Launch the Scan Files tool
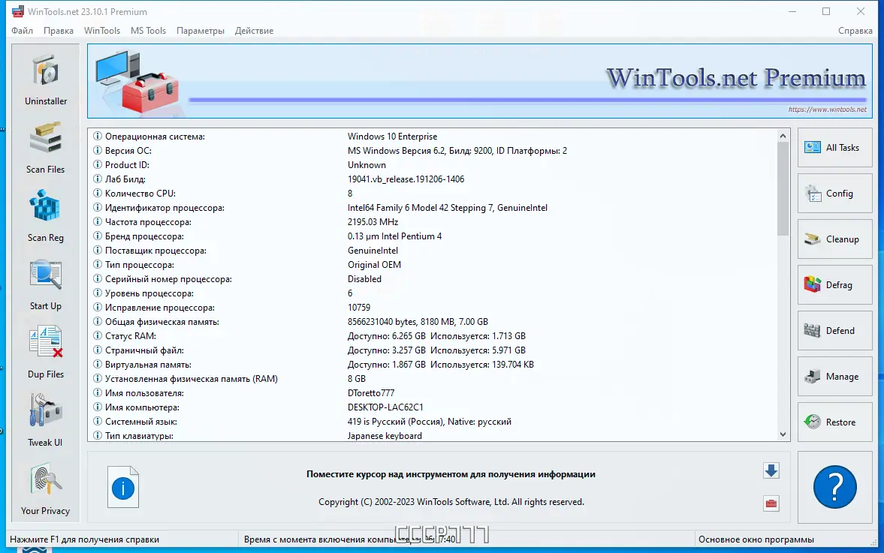This screenshot has width=884, height=553. [46, 148]
